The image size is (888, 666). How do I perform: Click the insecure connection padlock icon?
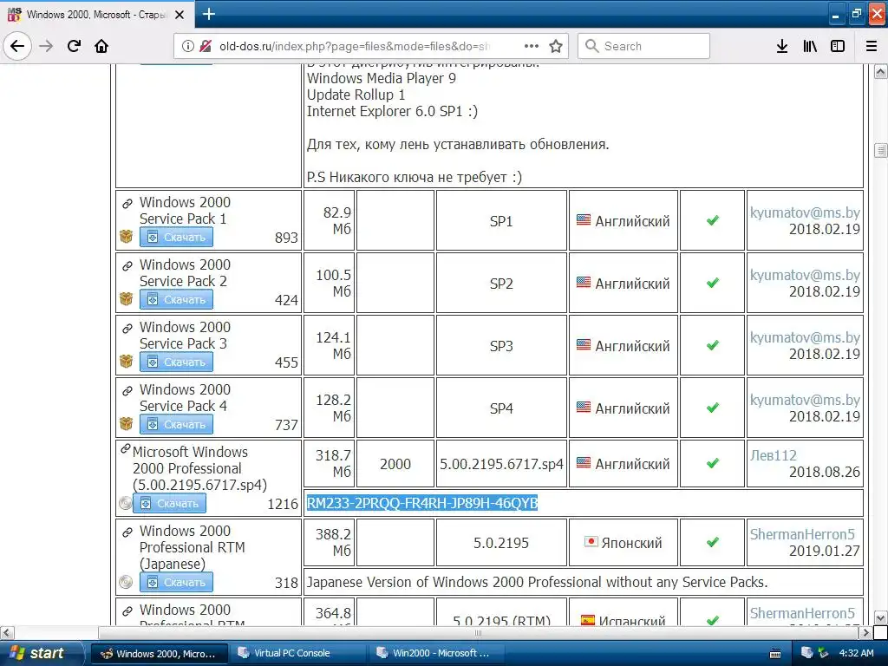point(205,47)
